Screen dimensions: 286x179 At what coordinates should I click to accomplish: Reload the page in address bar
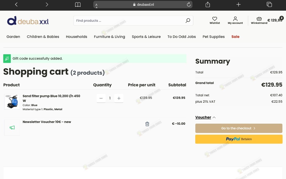[x=189, y=4]
